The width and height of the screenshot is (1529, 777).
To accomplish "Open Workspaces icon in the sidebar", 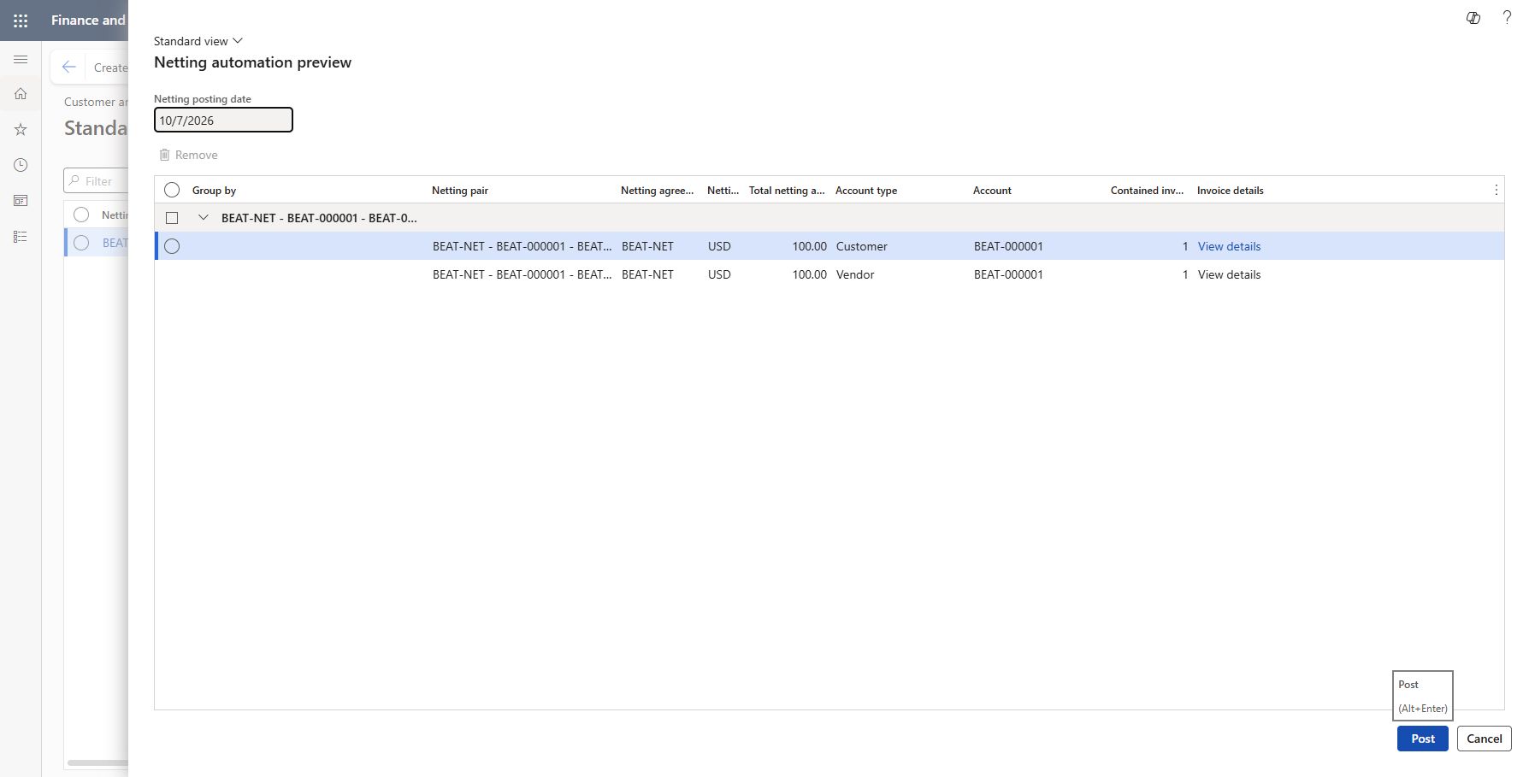I will [x=21, y=201].
